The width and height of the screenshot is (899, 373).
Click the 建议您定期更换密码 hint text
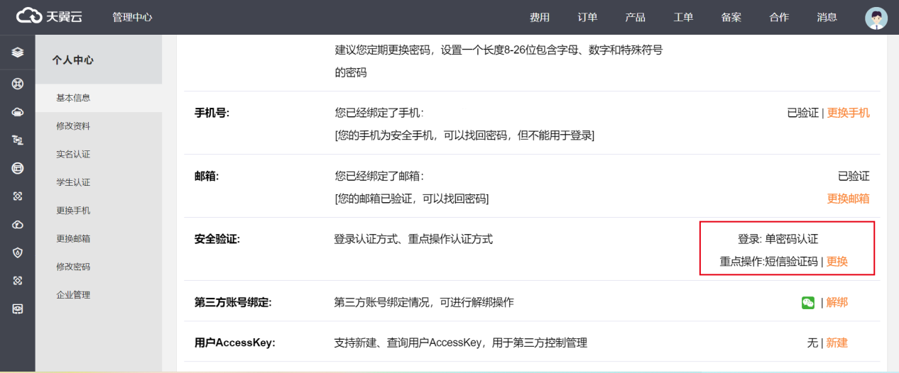pyautogui.click(x=498, y=61)
